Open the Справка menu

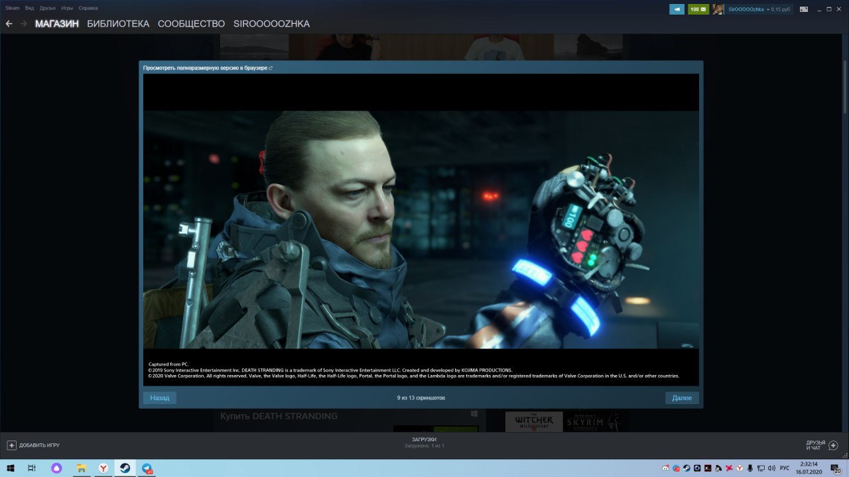[x=88, y=8]
